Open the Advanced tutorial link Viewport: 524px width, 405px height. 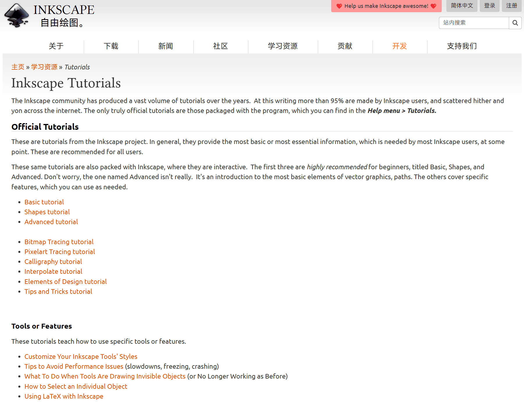coord(51,222)
